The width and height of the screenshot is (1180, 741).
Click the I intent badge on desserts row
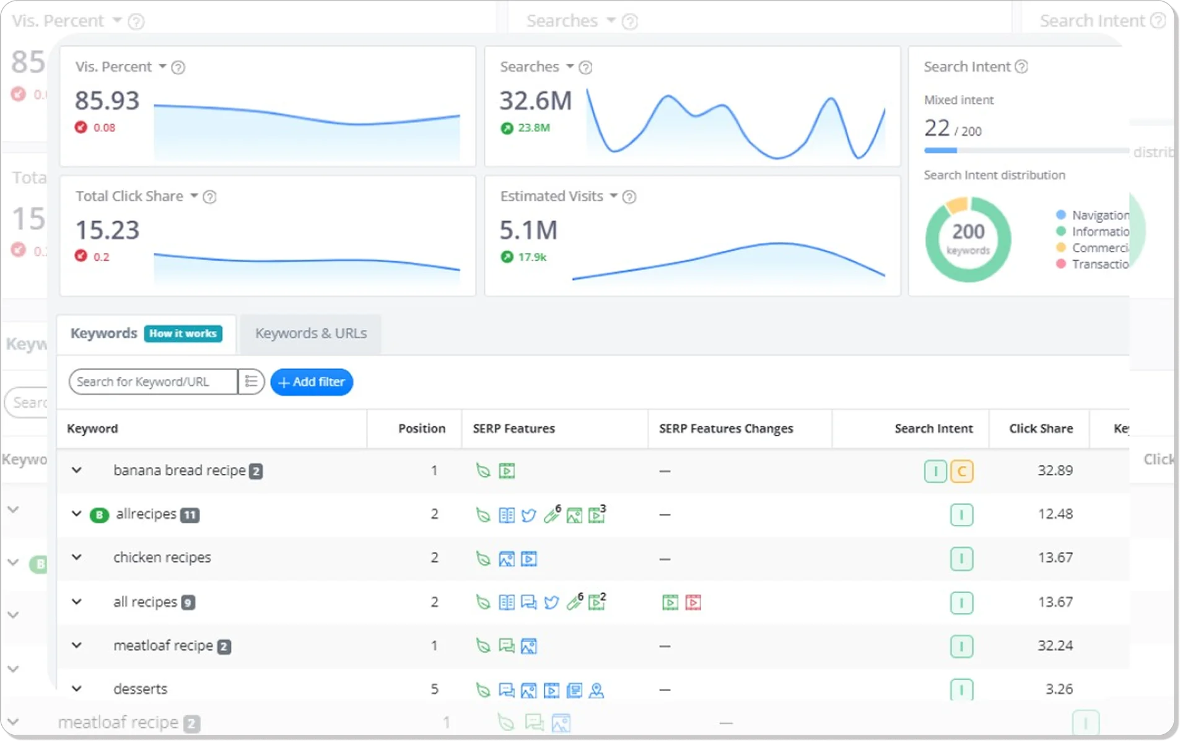962,689
